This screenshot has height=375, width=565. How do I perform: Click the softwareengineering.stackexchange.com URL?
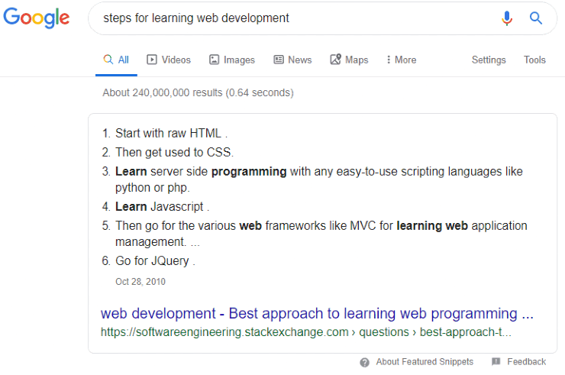[306, 331]
